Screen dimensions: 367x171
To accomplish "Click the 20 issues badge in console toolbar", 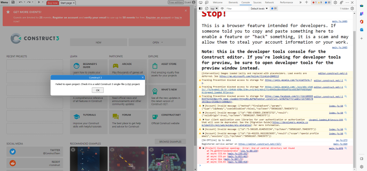I will tap(274, 8).
